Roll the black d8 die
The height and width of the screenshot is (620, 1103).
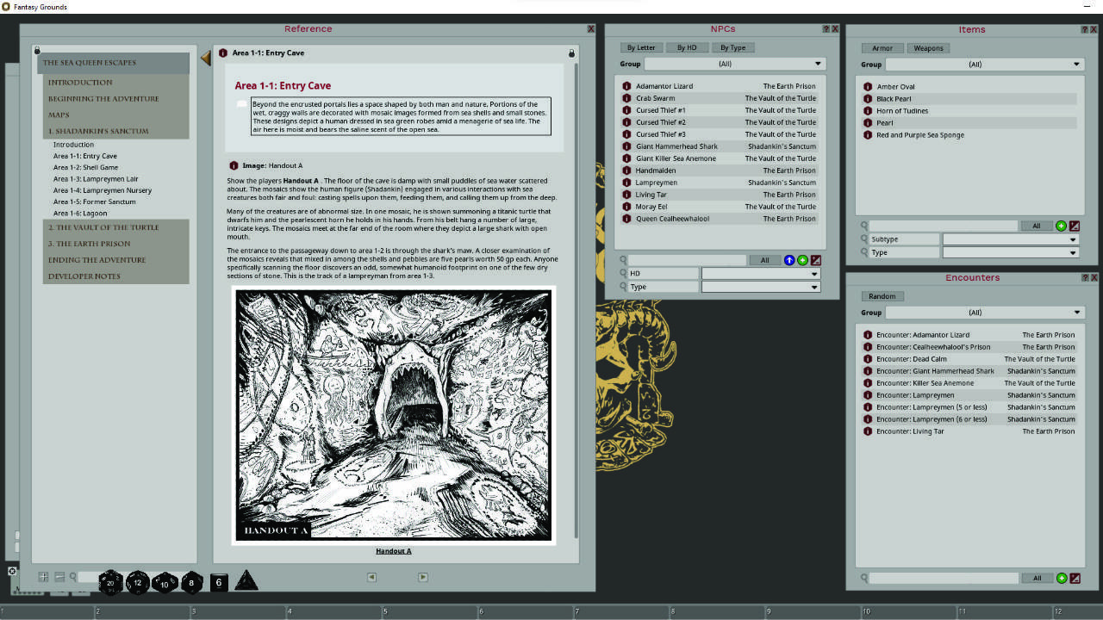point(191,583)
